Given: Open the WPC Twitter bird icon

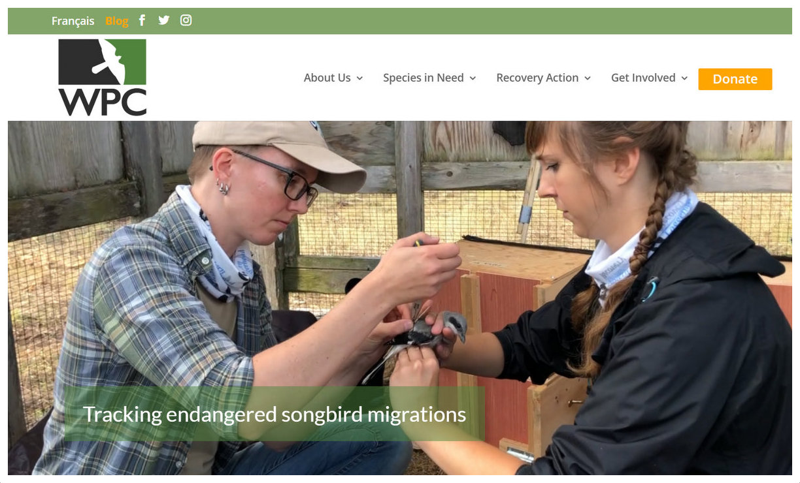Looking at the screenshot, I should [163, 20].
